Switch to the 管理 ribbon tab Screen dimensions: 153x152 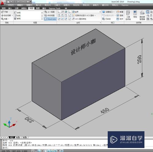point(38,8)
